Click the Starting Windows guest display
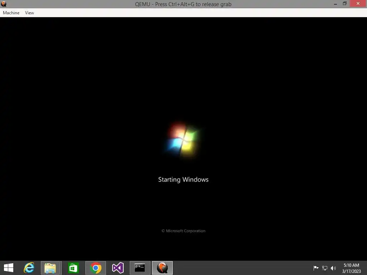367x275 pixels. point(183,139)
